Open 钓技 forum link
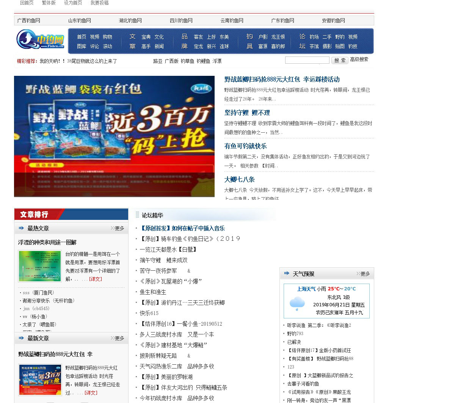 pos(353,46)
